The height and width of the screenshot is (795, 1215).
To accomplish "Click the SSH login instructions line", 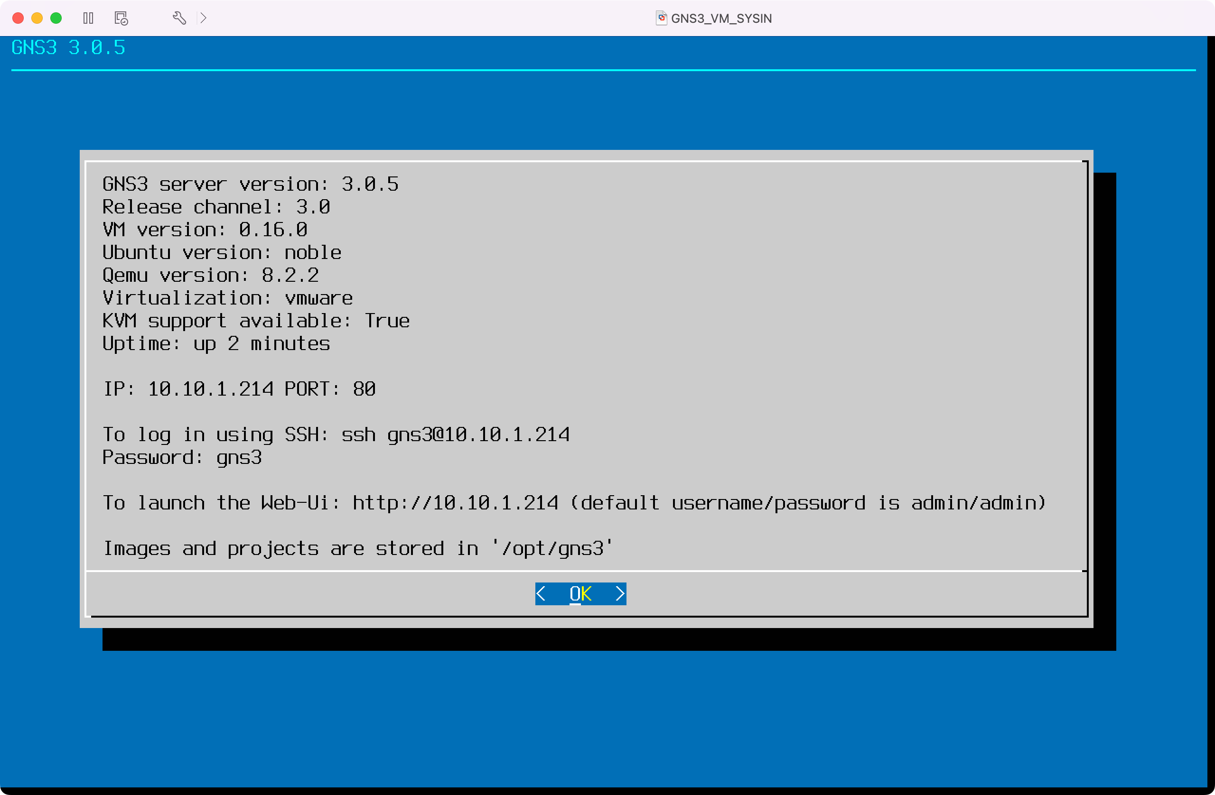I will coord(336,434).
